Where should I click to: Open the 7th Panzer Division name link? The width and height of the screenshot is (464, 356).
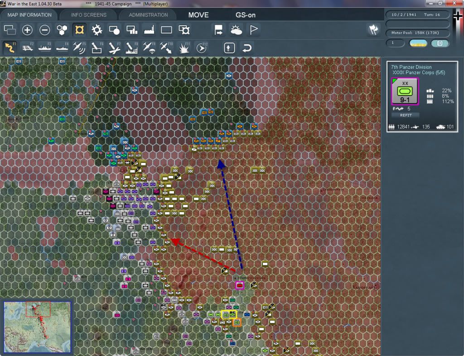411,67
